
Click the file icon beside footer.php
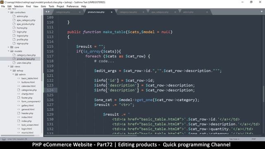[x=19, y=98]
